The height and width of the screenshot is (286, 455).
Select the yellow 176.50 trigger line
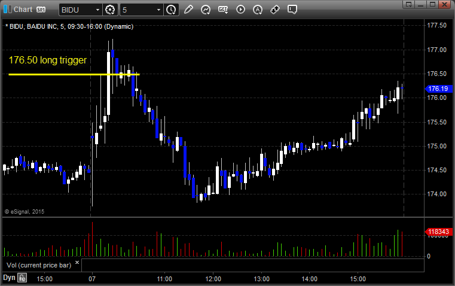click(74, 75)
